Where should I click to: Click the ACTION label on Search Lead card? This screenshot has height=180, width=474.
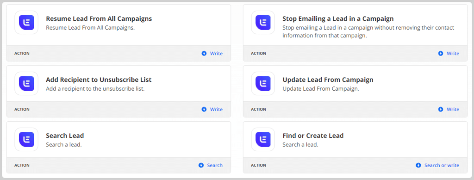22,165
